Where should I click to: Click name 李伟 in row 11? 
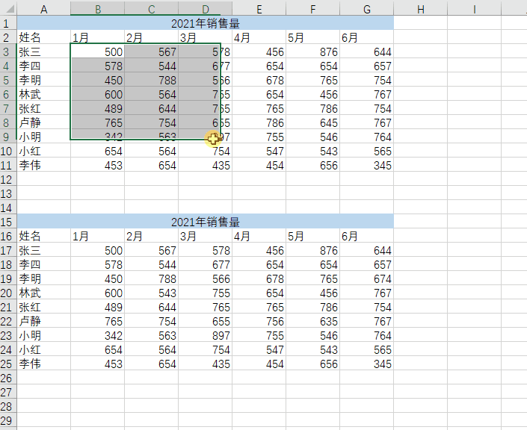coord(43,165)
